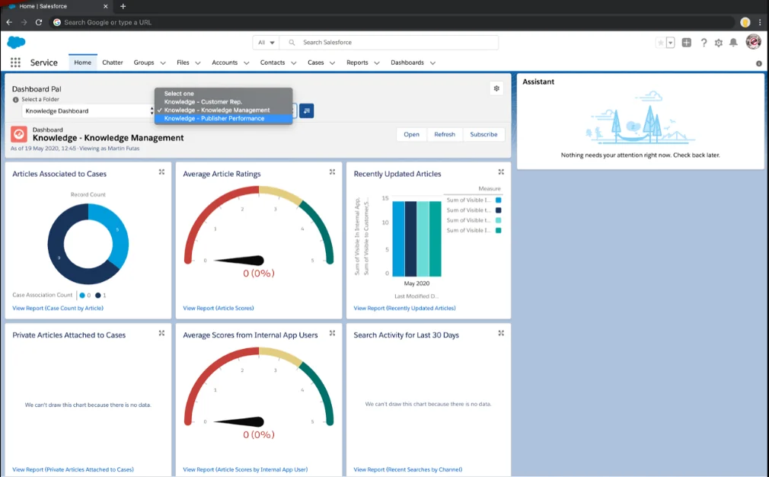The height and width of the screenshot is (477, 769).
Task: Reload the browser page
Action: (x=39, y=22)
